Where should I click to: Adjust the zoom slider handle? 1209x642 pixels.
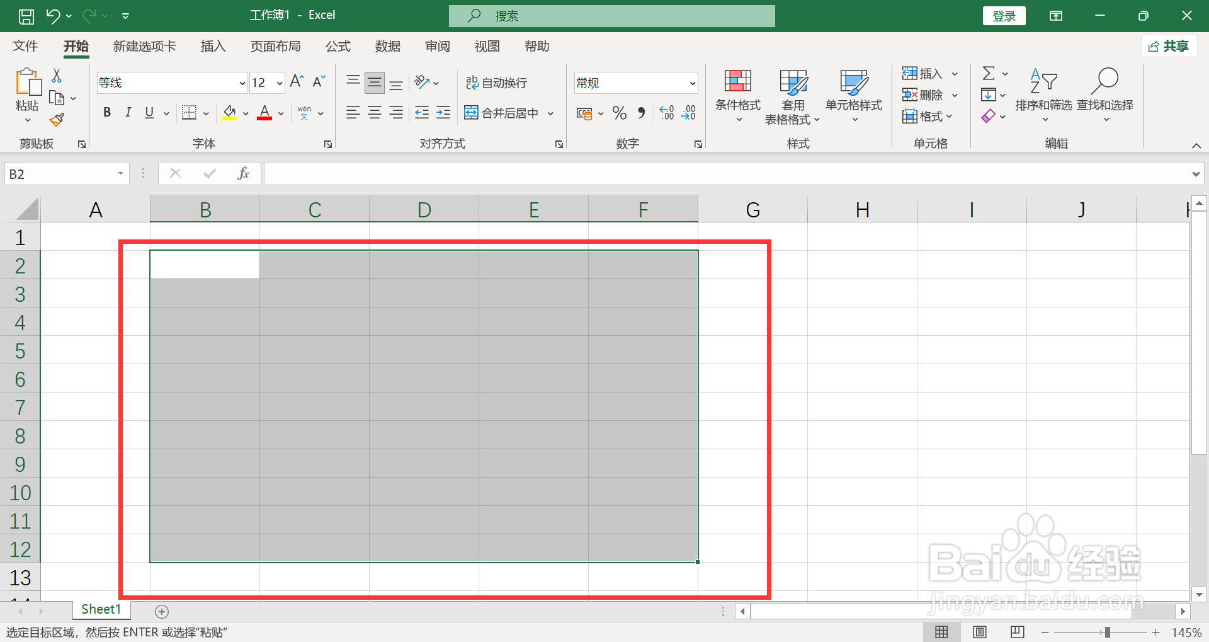coord(1107,632)
